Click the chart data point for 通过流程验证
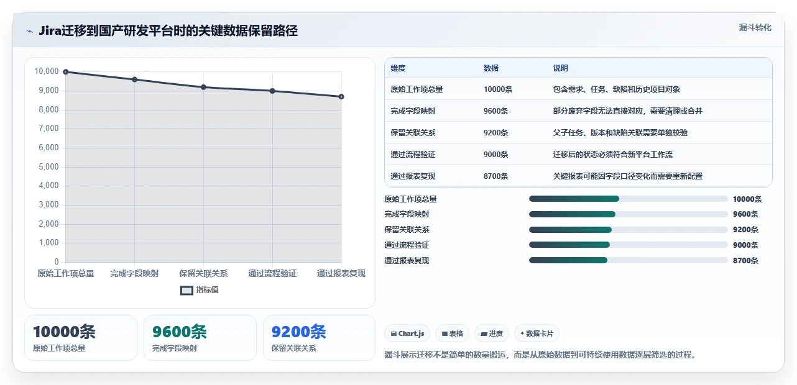 coord(272,91)
